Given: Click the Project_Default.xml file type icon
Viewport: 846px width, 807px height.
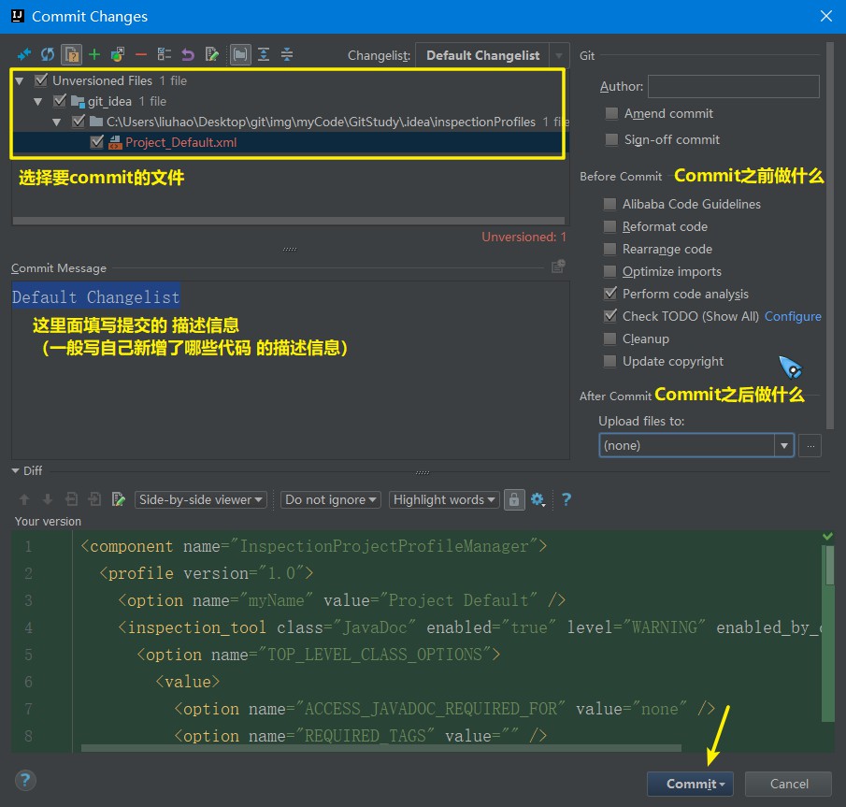Looking at the screenshot, I should (115, 142).
